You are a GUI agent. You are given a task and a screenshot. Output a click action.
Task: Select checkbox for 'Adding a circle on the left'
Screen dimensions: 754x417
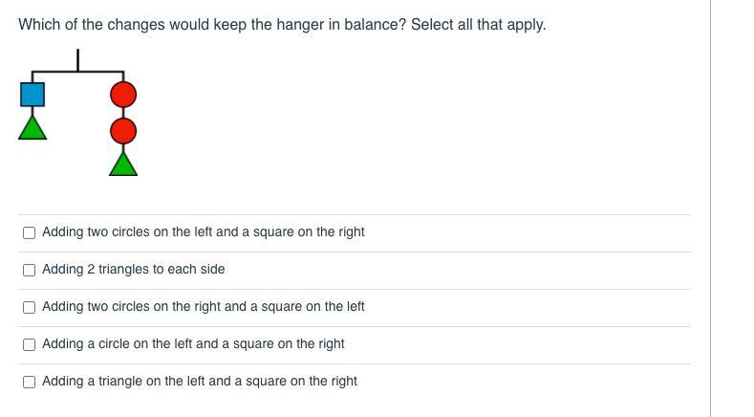pos(29,344)
